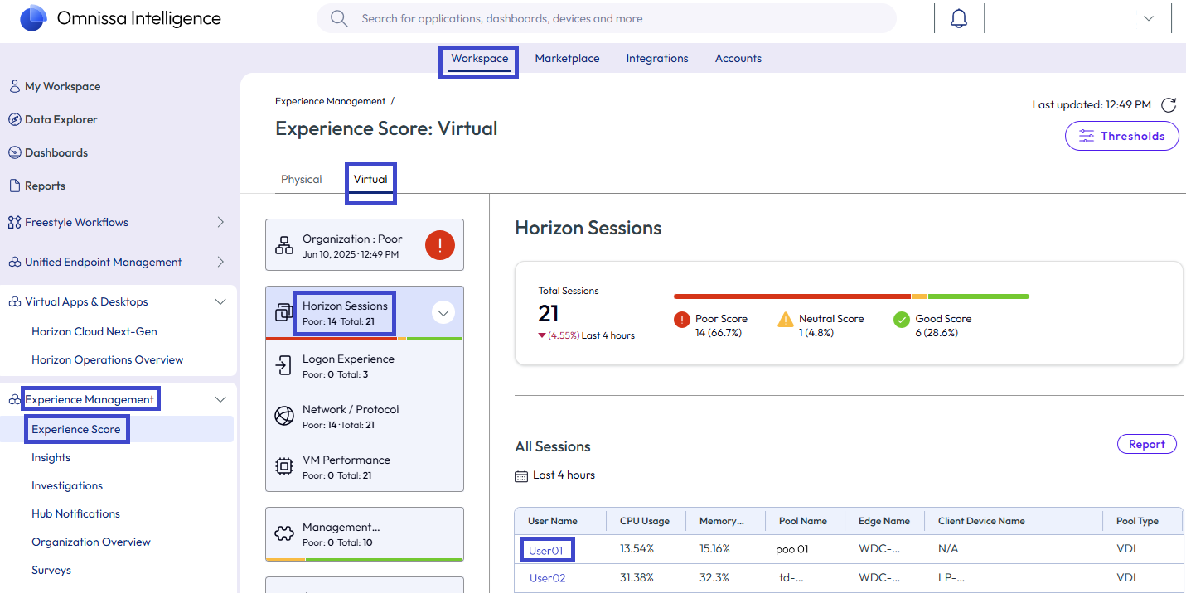Screen dimensions: 1186x593
Task: Open Horizon Cloud Next-Gen
Action: 94,331
